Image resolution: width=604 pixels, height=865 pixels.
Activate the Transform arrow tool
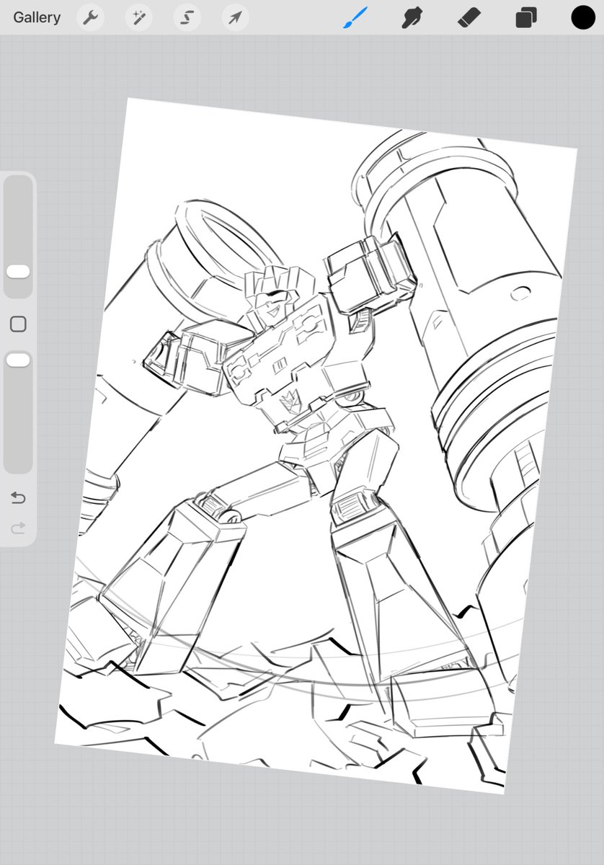[x=235, y=17]
